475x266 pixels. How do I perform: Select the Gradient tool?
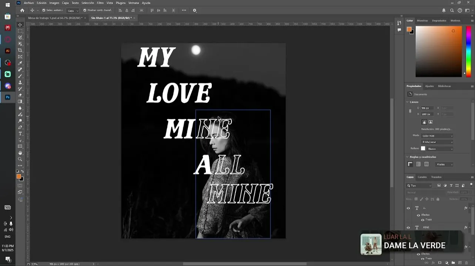(x=20, y=102)
